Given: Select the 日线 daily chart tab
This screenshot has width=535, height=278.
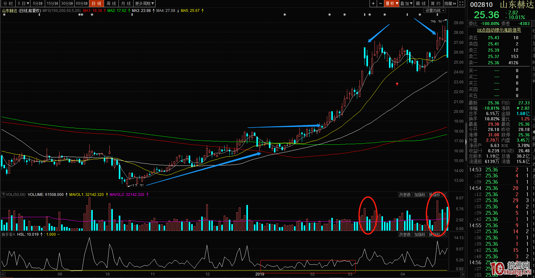Looking at the screenshot, I should pyautogui.click(x=97, y=3).
